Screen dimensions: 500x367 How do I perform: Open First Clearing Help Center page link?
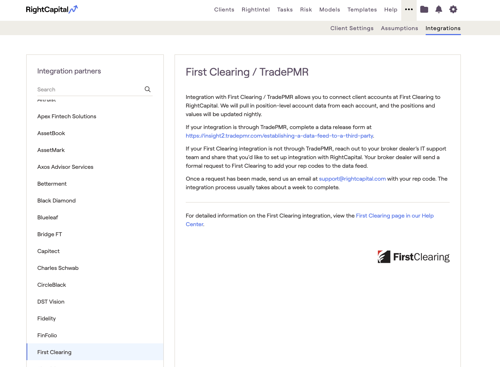[x=394, y=216]
